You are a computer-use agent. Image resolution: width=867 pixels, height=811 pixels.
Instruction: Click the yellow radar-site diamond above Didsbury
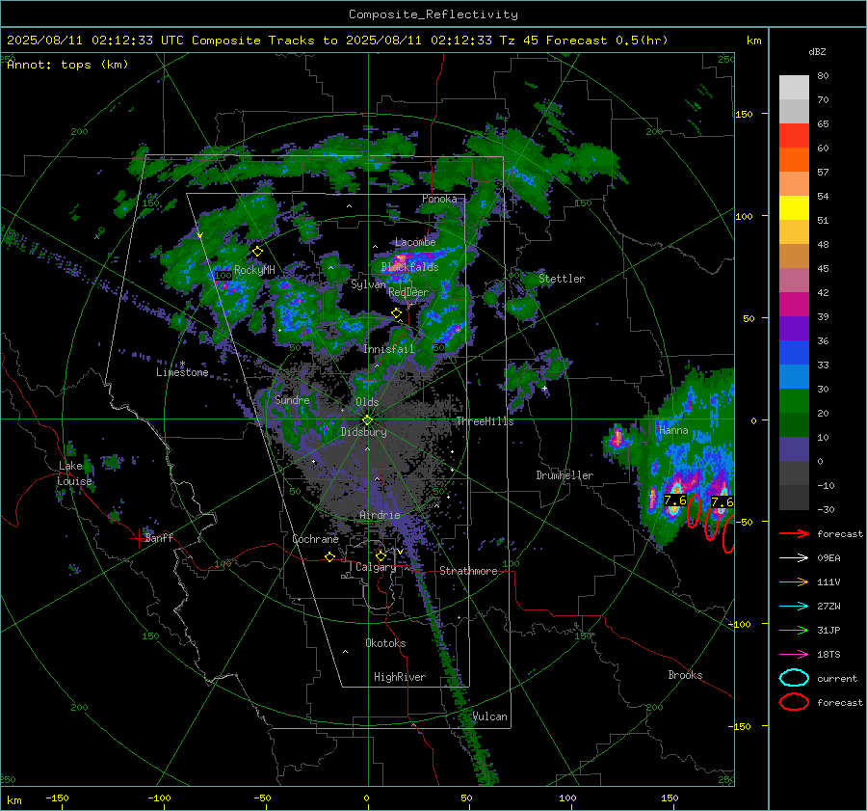click(x=367, y=420)
